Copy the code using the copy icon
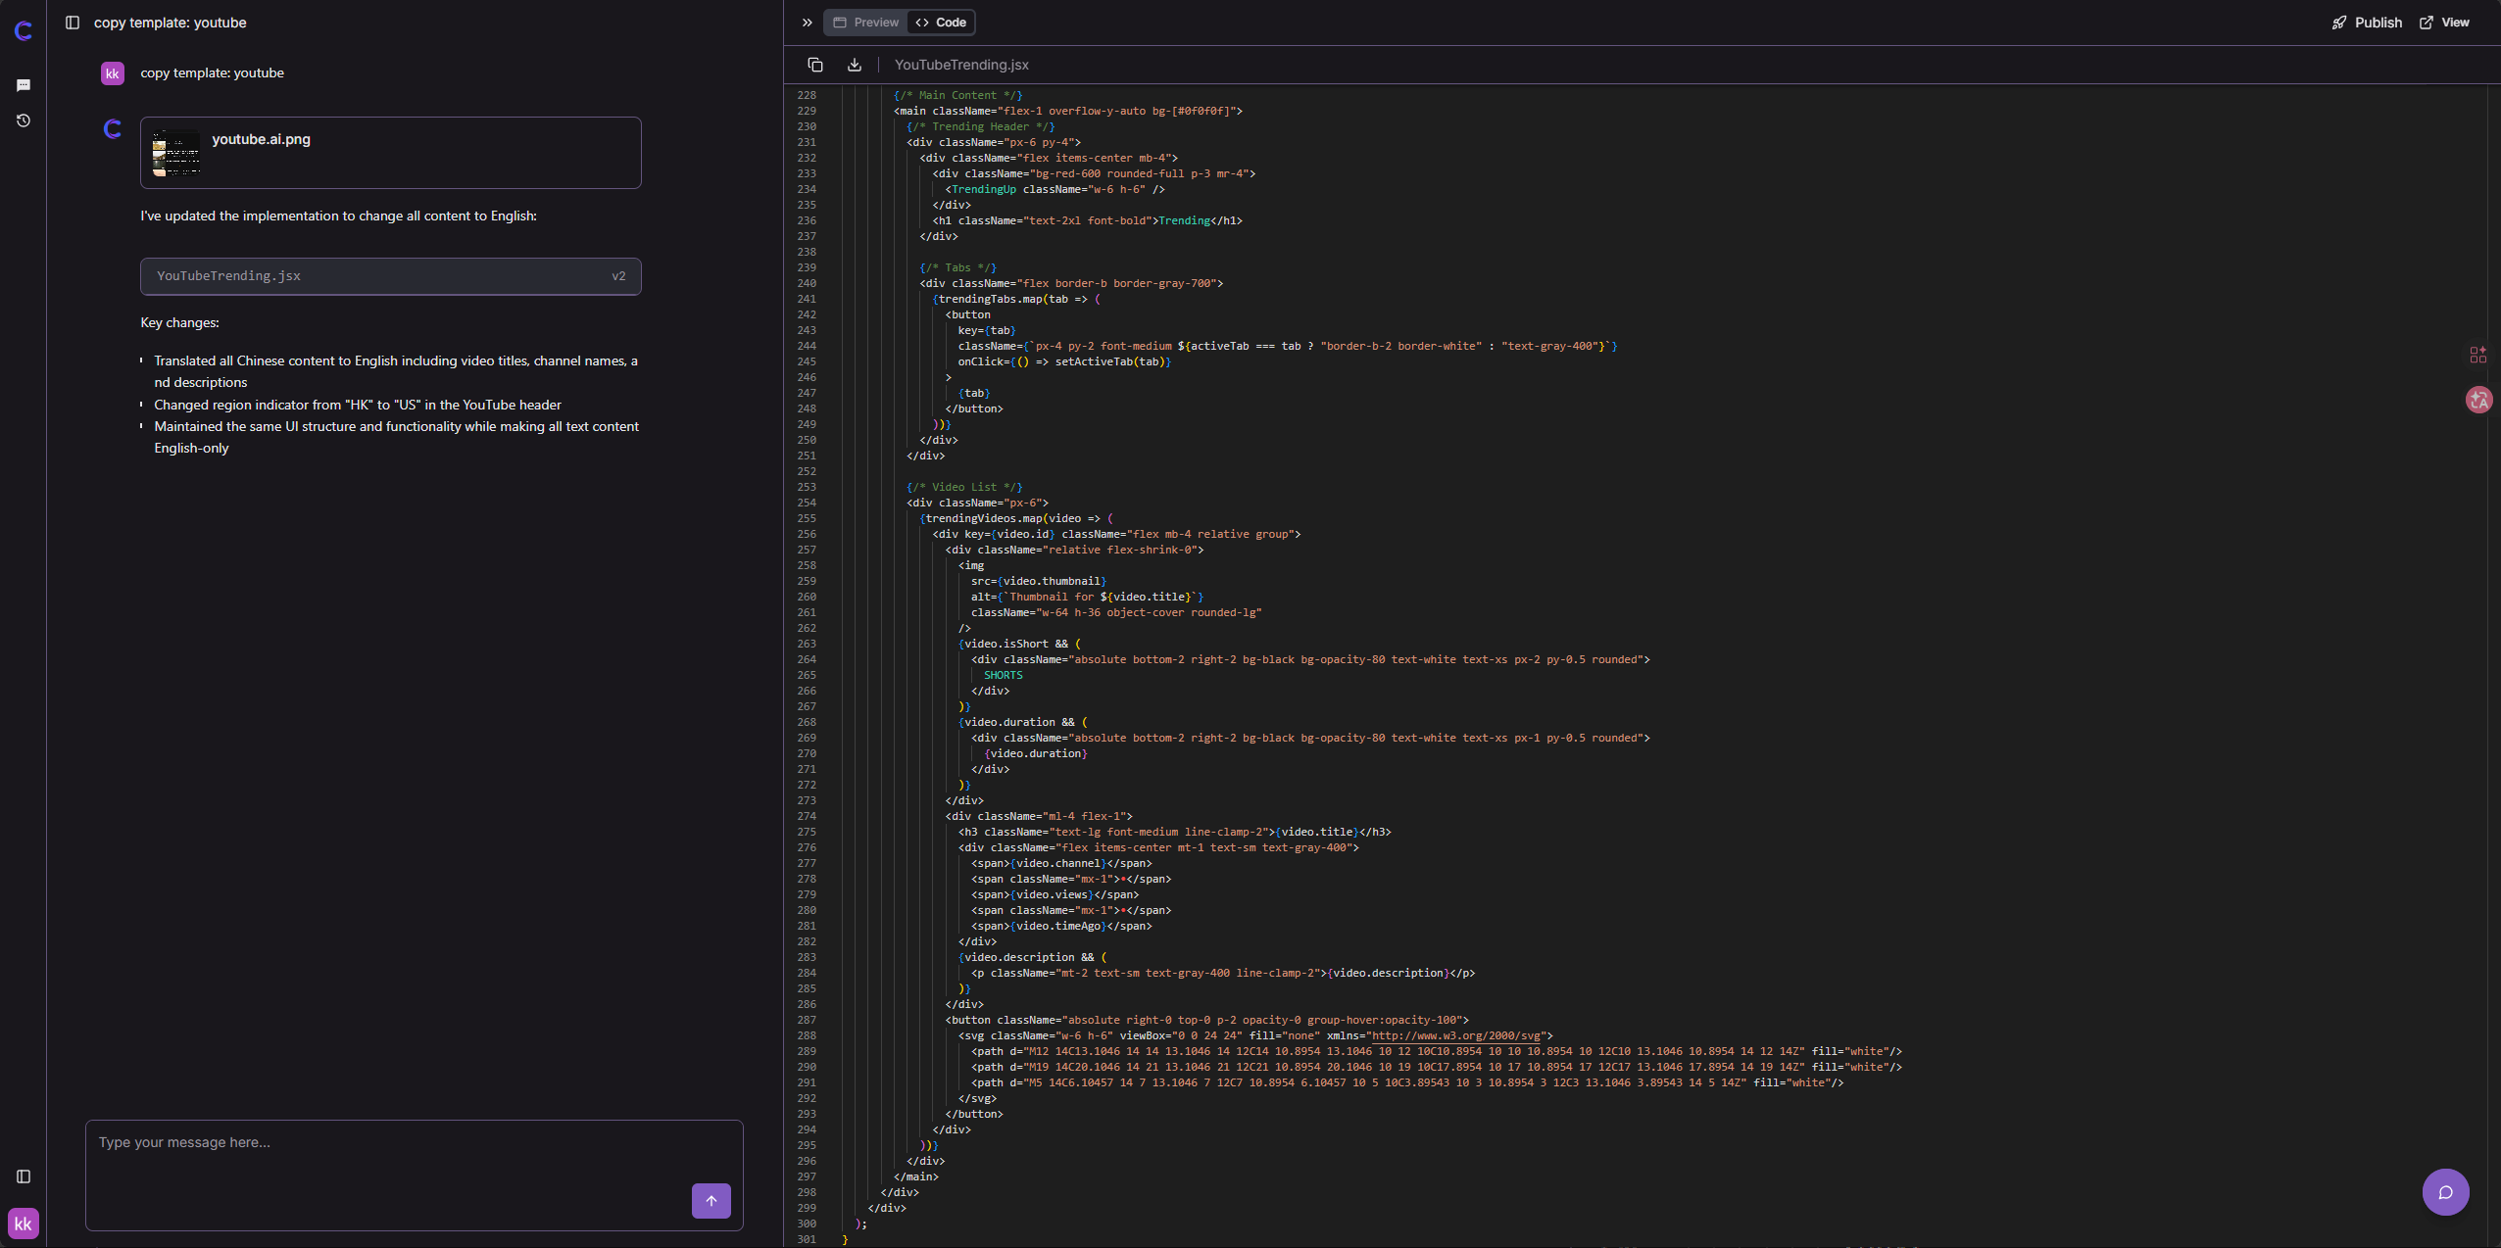 [x=814, y=65]
